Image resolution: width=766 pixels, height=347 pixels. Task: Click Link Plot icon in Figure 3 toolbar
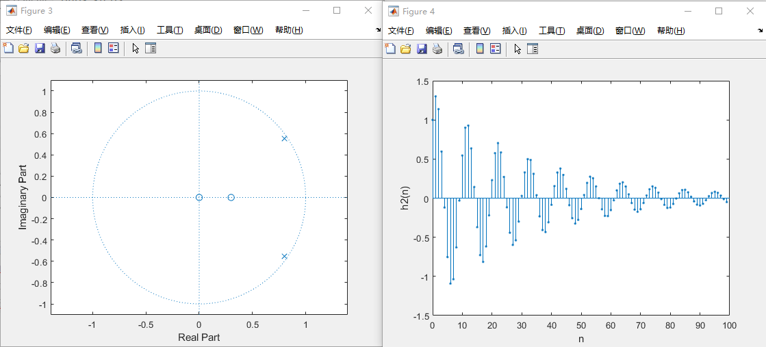point(76,48)
